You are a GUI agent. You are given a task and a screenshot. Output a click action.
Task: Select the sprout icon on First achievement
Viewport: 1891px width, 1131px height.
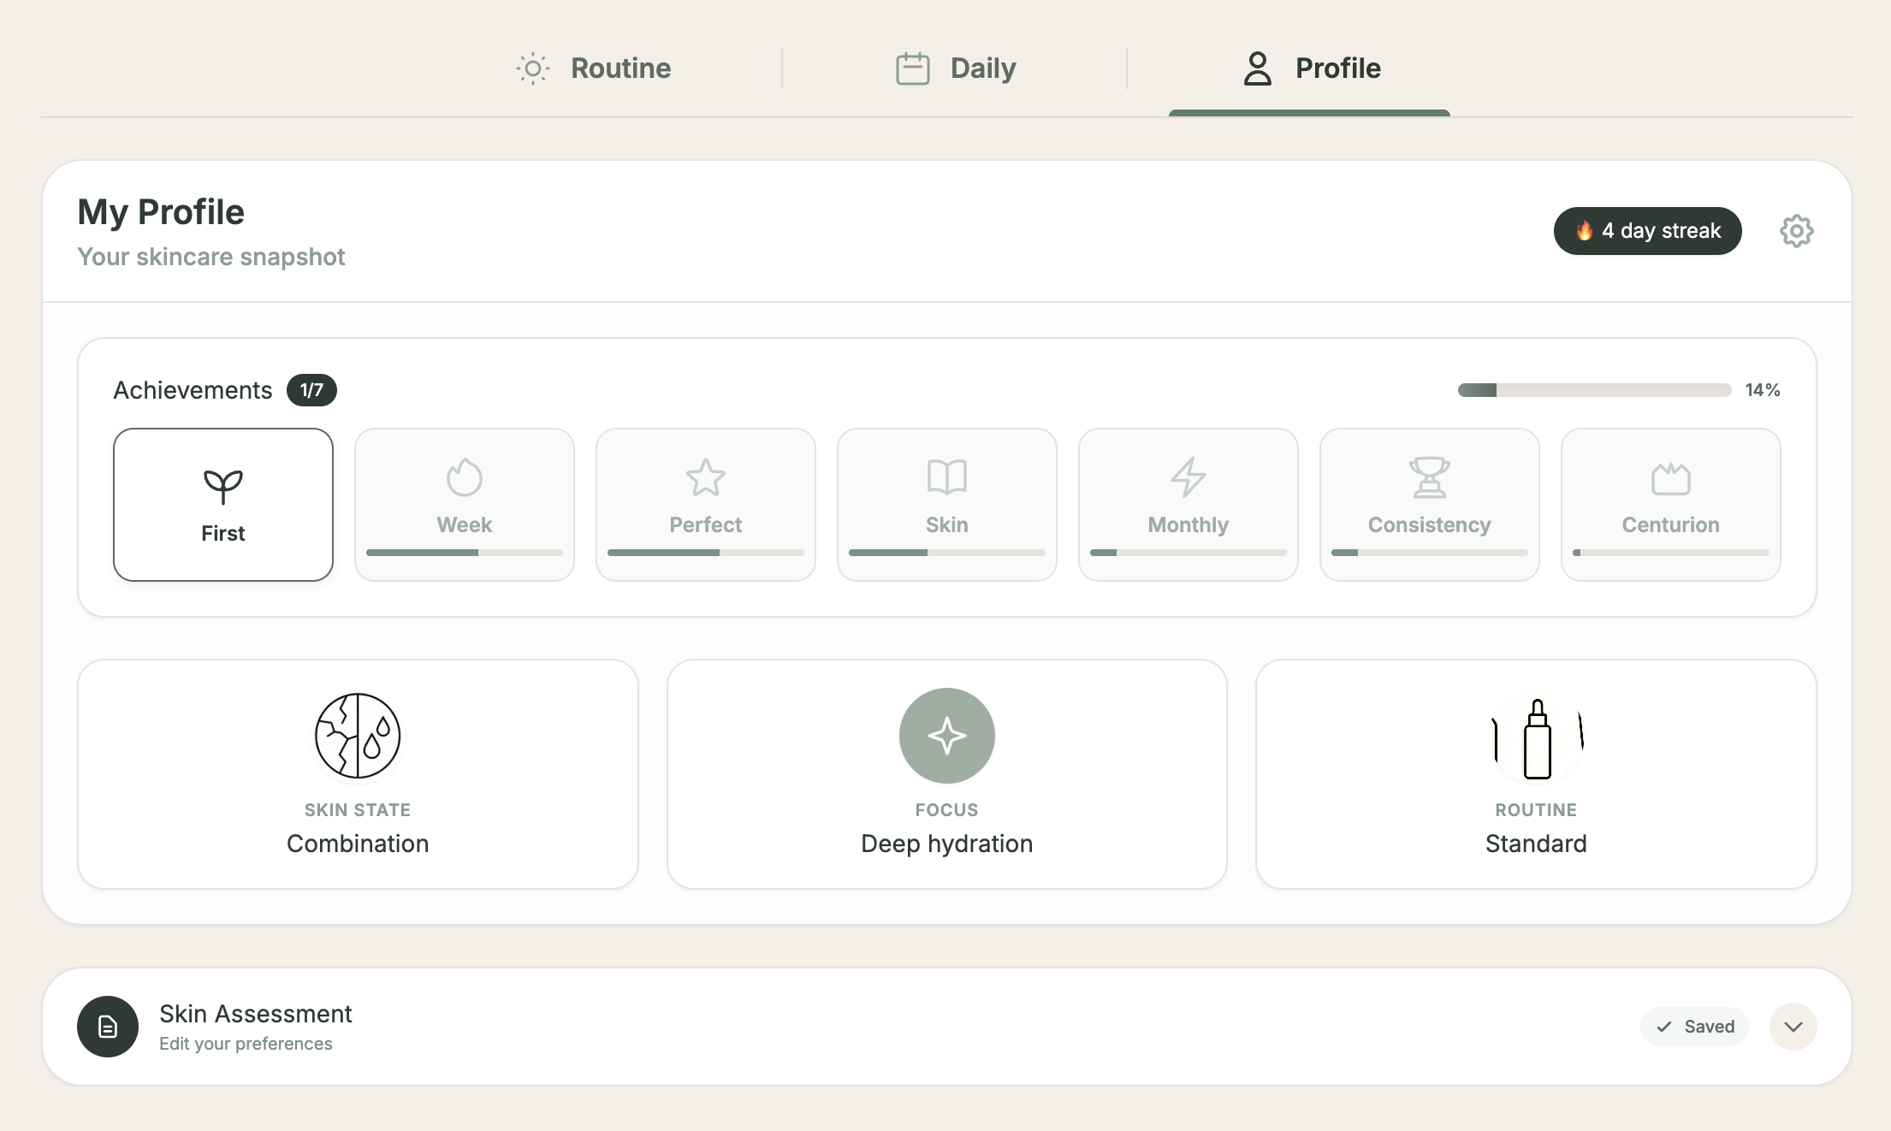click(x=222, y=484)
